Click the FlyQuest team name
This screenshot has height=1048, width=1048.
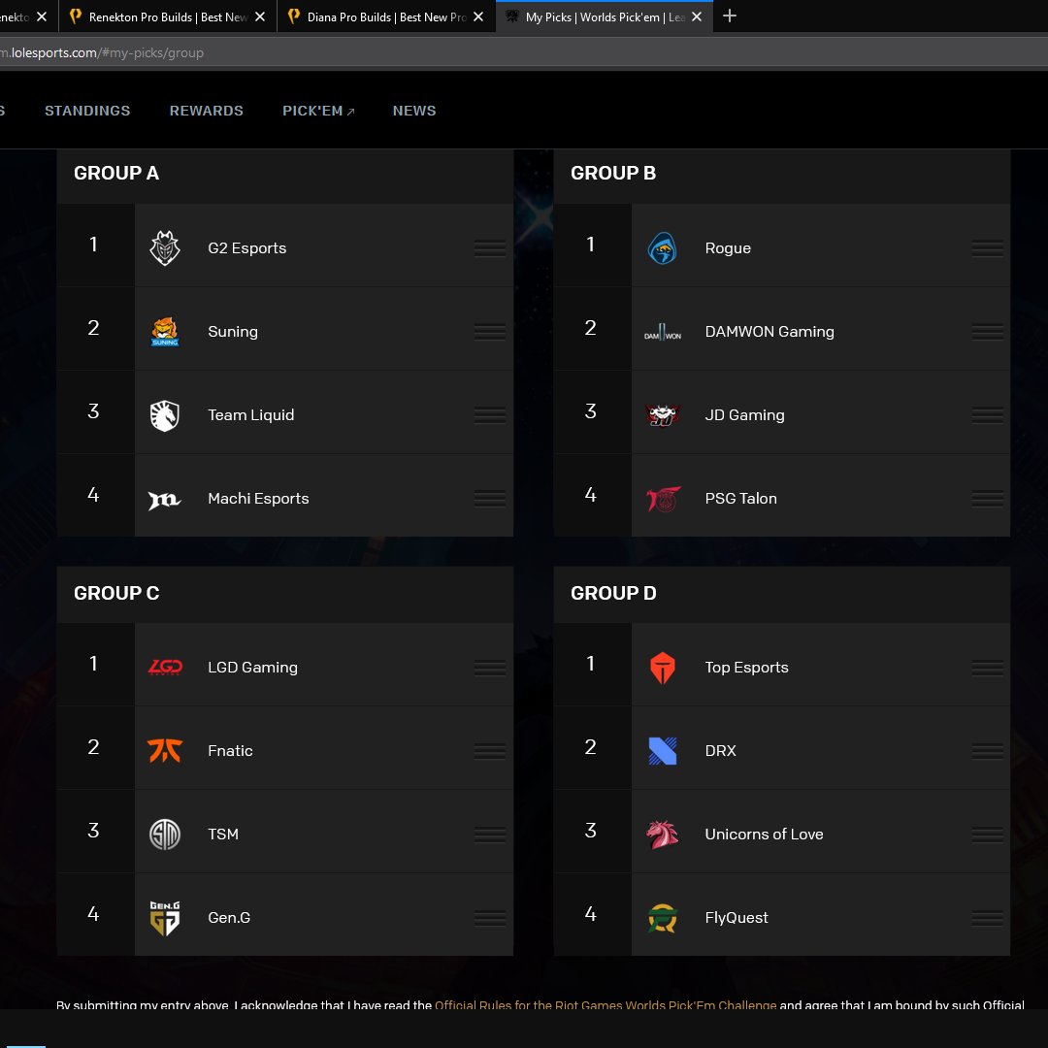click(x=737, y=918)
